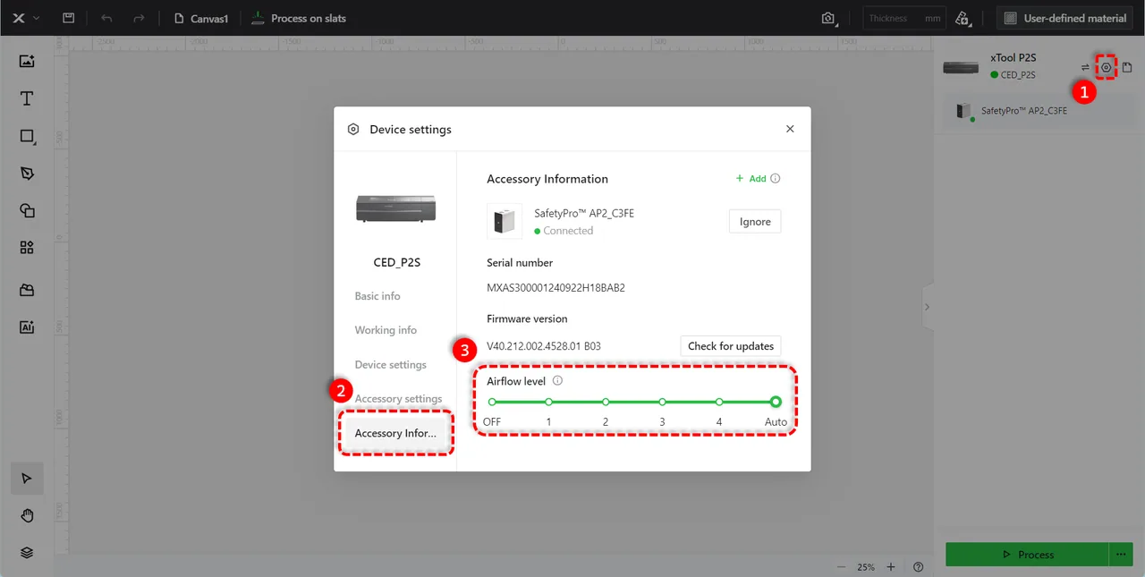Select the Rectangle shape tool
This screenshot has width=1145, height=577.
coord(27,136)
